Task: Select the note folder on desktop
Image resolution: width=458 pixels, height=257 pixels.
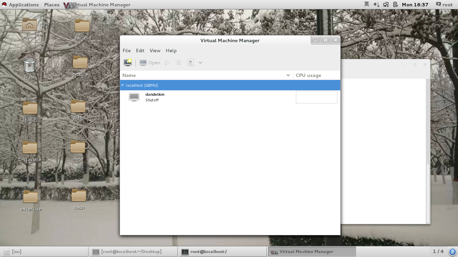Action: [78, 151]
